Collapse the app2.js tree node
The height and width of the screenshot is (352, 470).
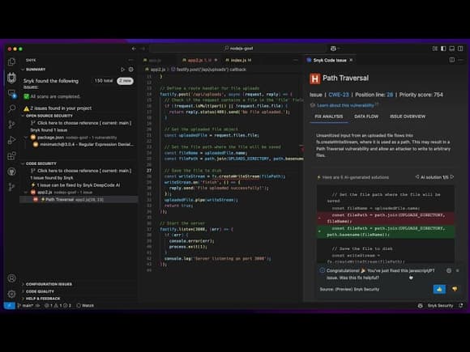tap(26, 192)
